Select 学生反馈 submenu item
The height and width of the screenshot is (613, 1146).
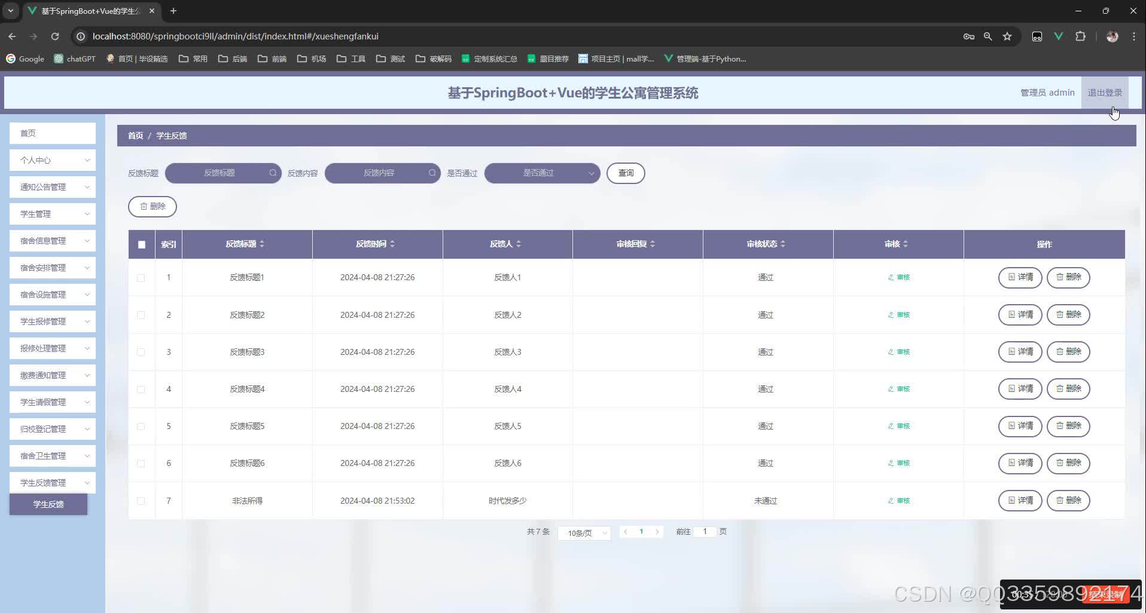(x=48, y=504)
